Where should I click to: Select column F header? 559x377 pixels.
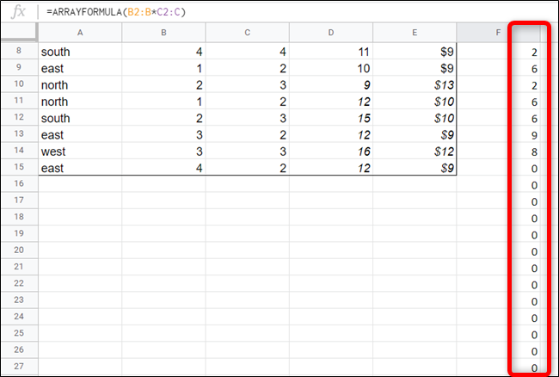[498, 33]
